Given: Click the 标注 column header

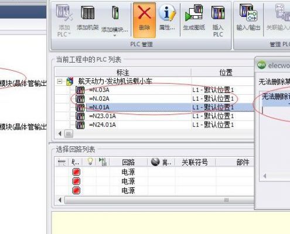Looking at the screenshot, I should click(123, 73).
